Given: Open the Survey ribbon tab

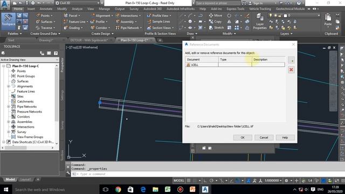Looking at the screenshot, I should 134,9.
